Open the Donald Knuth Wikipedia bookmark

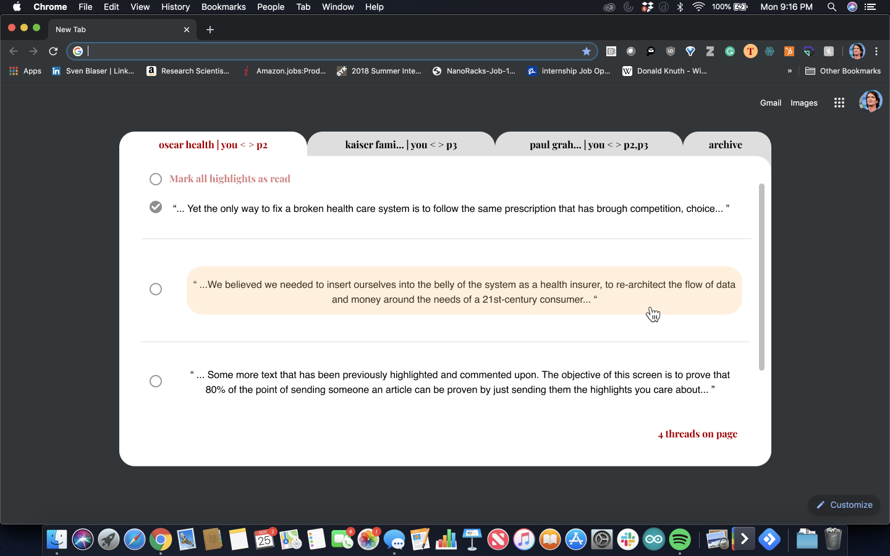(664, 71)
